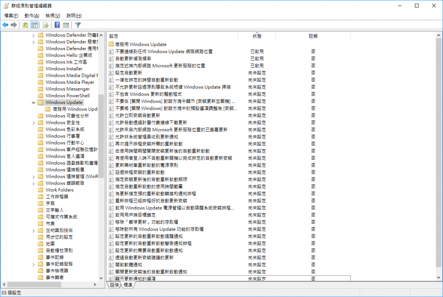Click policy icon beside 自動更新偵測頻率
Image resolution: width=443 pixels, height=297 pixels.
111,59
